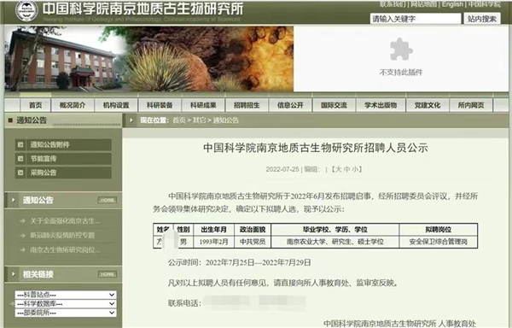Click the 网站地图 link in header

tap(423, 4)
